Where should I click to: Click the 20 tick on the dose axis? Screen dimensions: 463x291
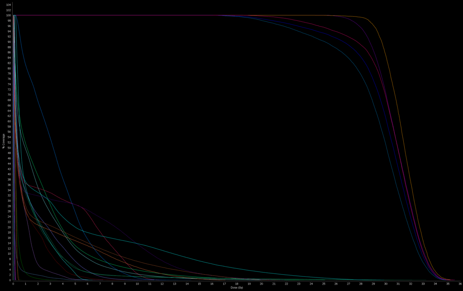(x=261, y=284)
